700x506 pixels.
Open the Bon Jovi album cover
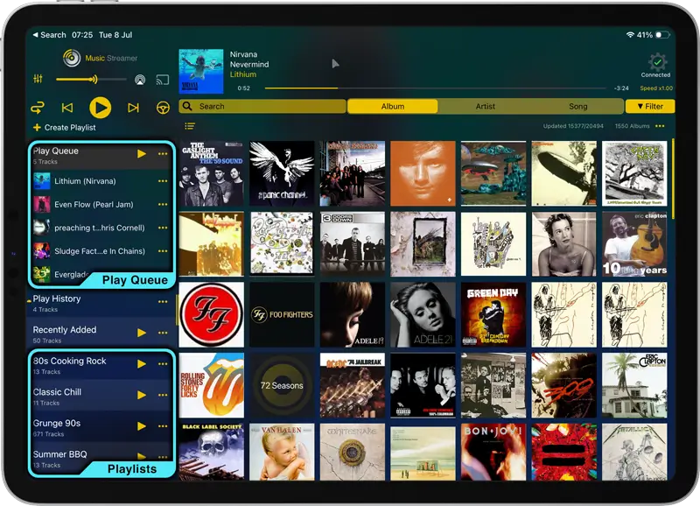tap(493, 452)
